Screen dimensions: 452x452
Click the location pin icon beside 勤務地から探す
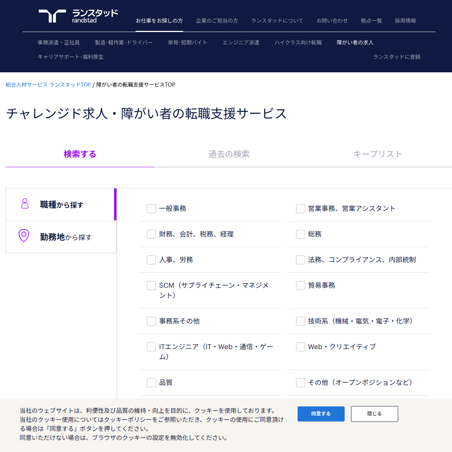[x=24, y=235]
